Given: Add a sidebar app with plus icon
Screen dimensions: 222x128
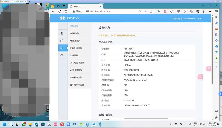Looking at the screenshot, I should tap(216, 67).
